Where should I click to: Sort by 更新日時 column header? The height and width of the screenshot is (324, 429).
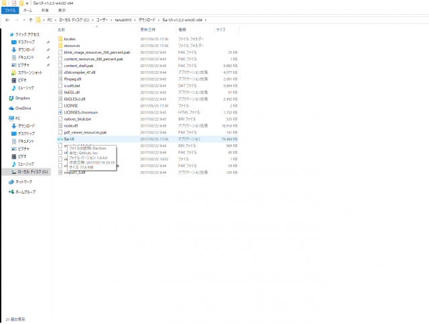click(147, 30)
